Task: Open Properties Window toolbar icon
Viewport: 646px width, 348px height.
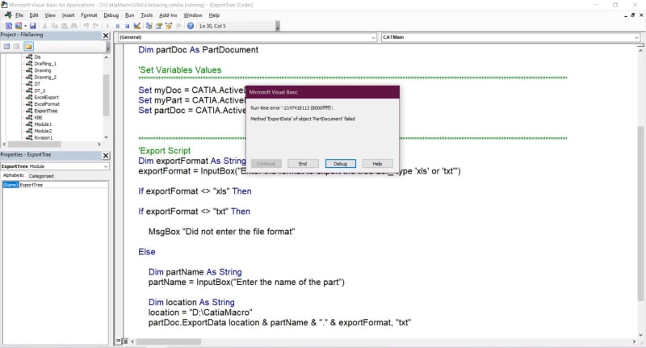Action: pos(158,26)
